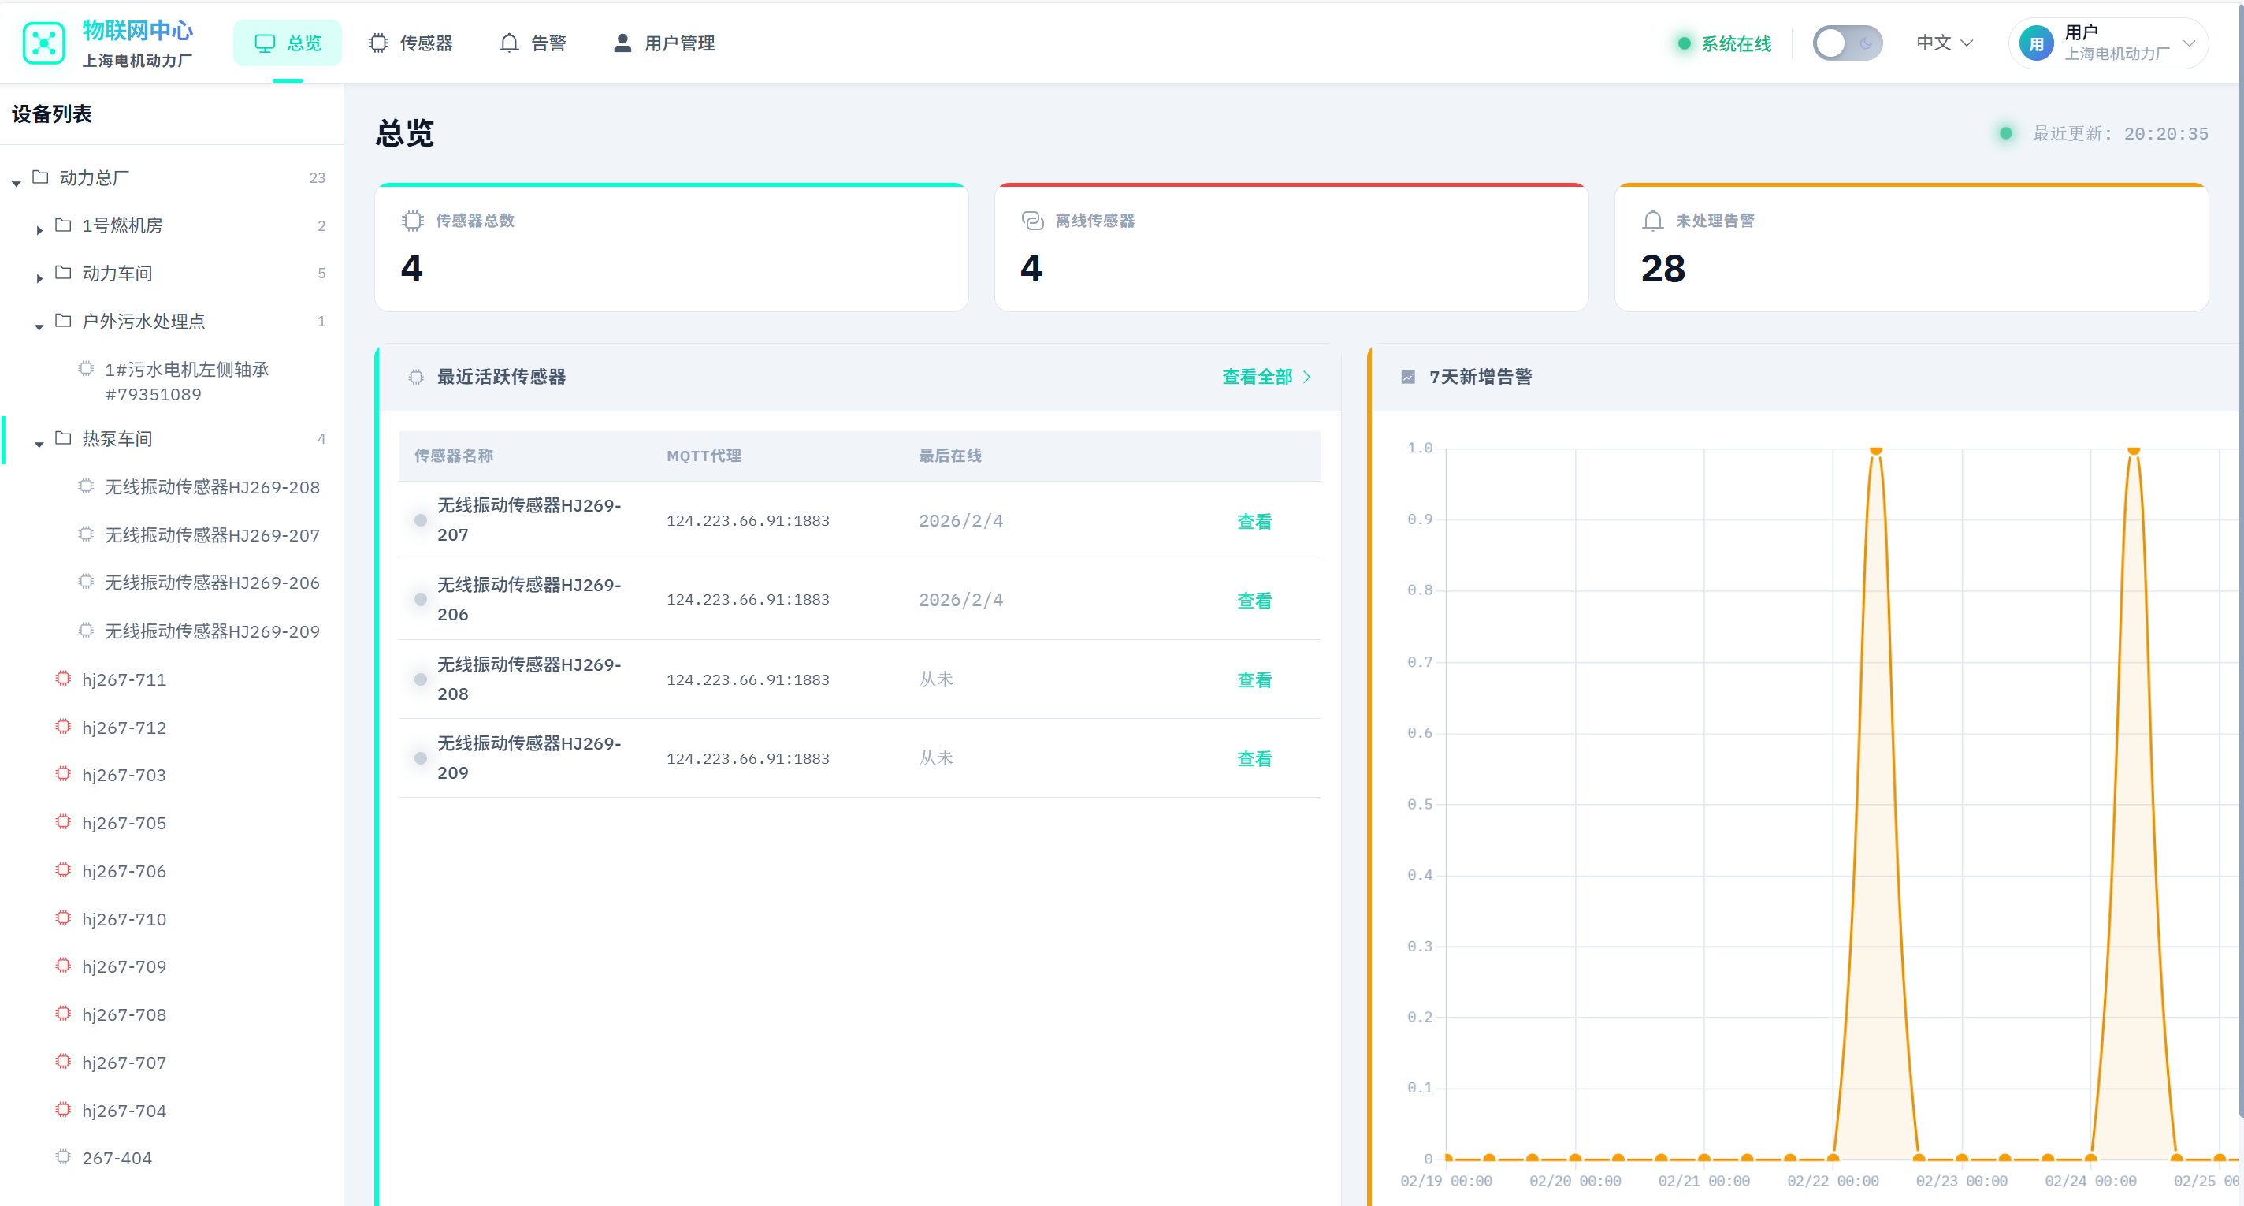Click status dot of sensor HJ269-207 row
This screenshot has height=1206, width=2244.
coord(421,520)
